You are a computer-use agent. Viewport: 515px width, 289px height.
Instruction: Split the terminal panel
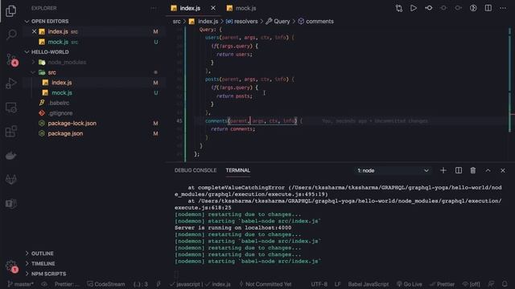(x=459, y=170)
